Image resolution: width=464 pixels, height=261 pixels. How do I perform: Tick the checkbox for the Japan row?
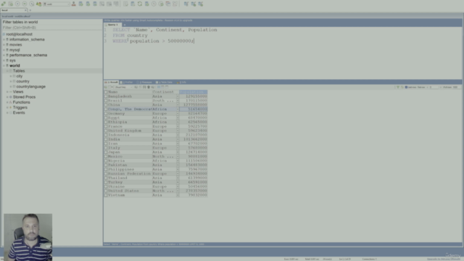coord(106,152)
